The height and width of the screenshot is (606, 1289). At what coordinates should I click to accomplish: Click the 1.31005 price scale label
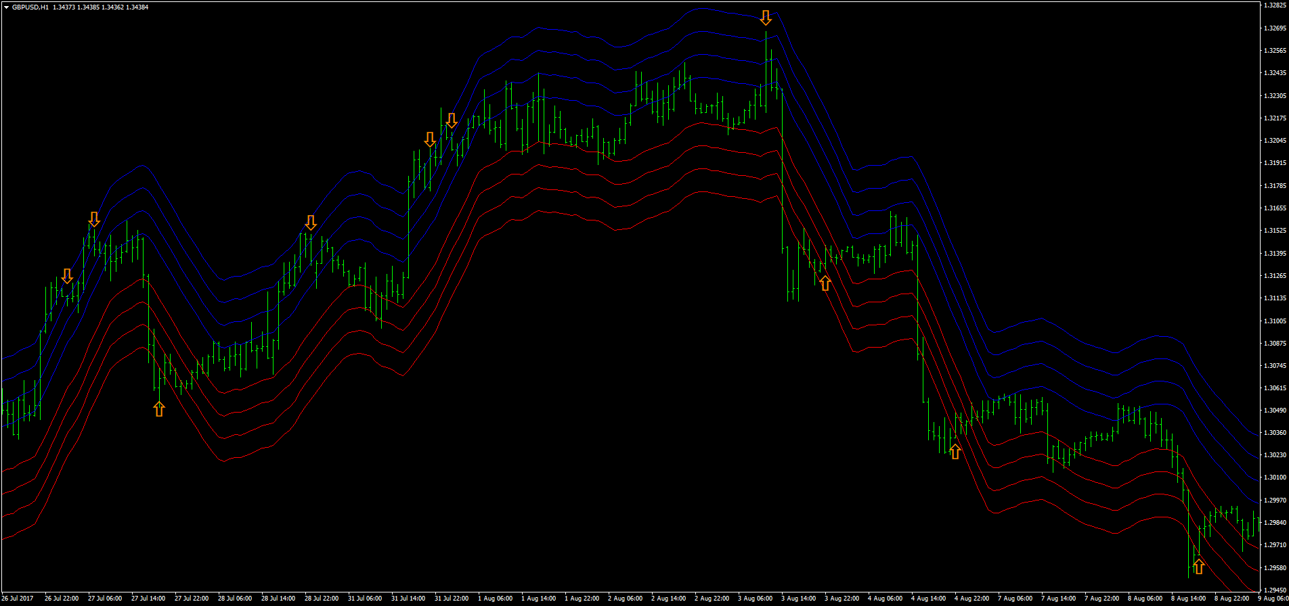coord(1275,321)
